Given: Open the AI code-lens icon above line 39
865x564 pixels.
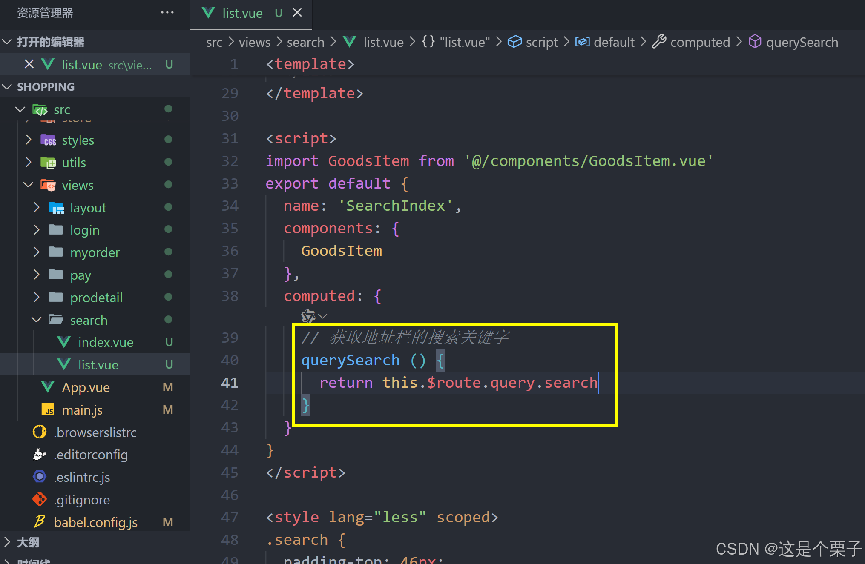Looking at the screenshot, I should coord(308,316).
